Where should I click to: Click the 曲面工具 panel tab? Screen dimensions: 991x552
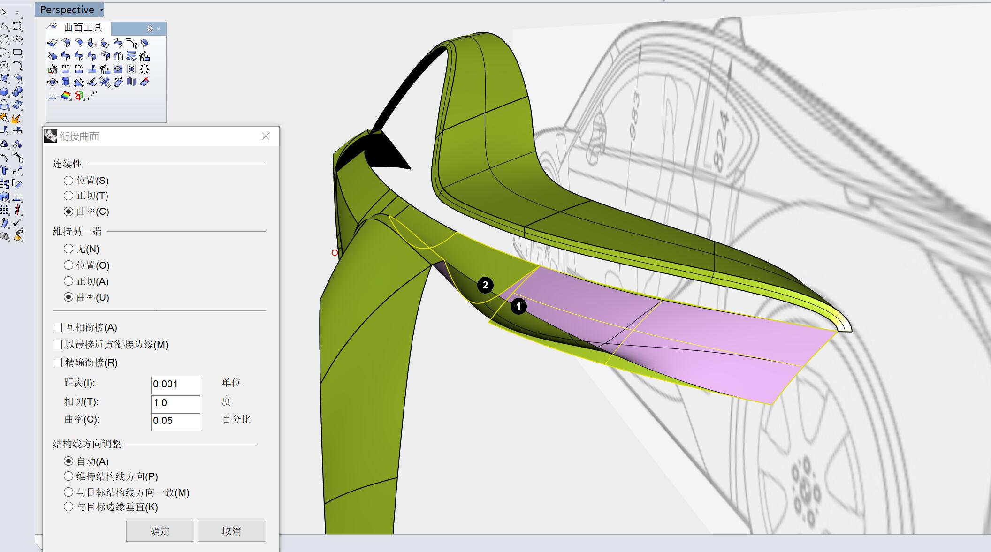pos(82,28)
